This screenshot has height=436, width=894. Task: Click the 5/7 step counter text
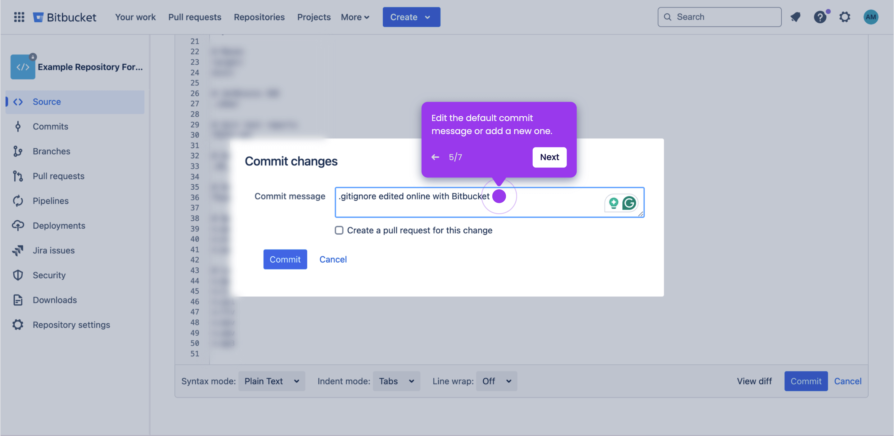455,157
